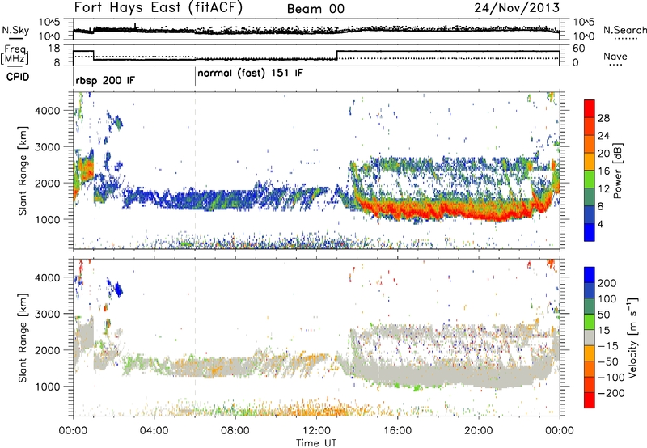
Task: Click the '08:00' time tick label
Action: click(x=235, y=431)
